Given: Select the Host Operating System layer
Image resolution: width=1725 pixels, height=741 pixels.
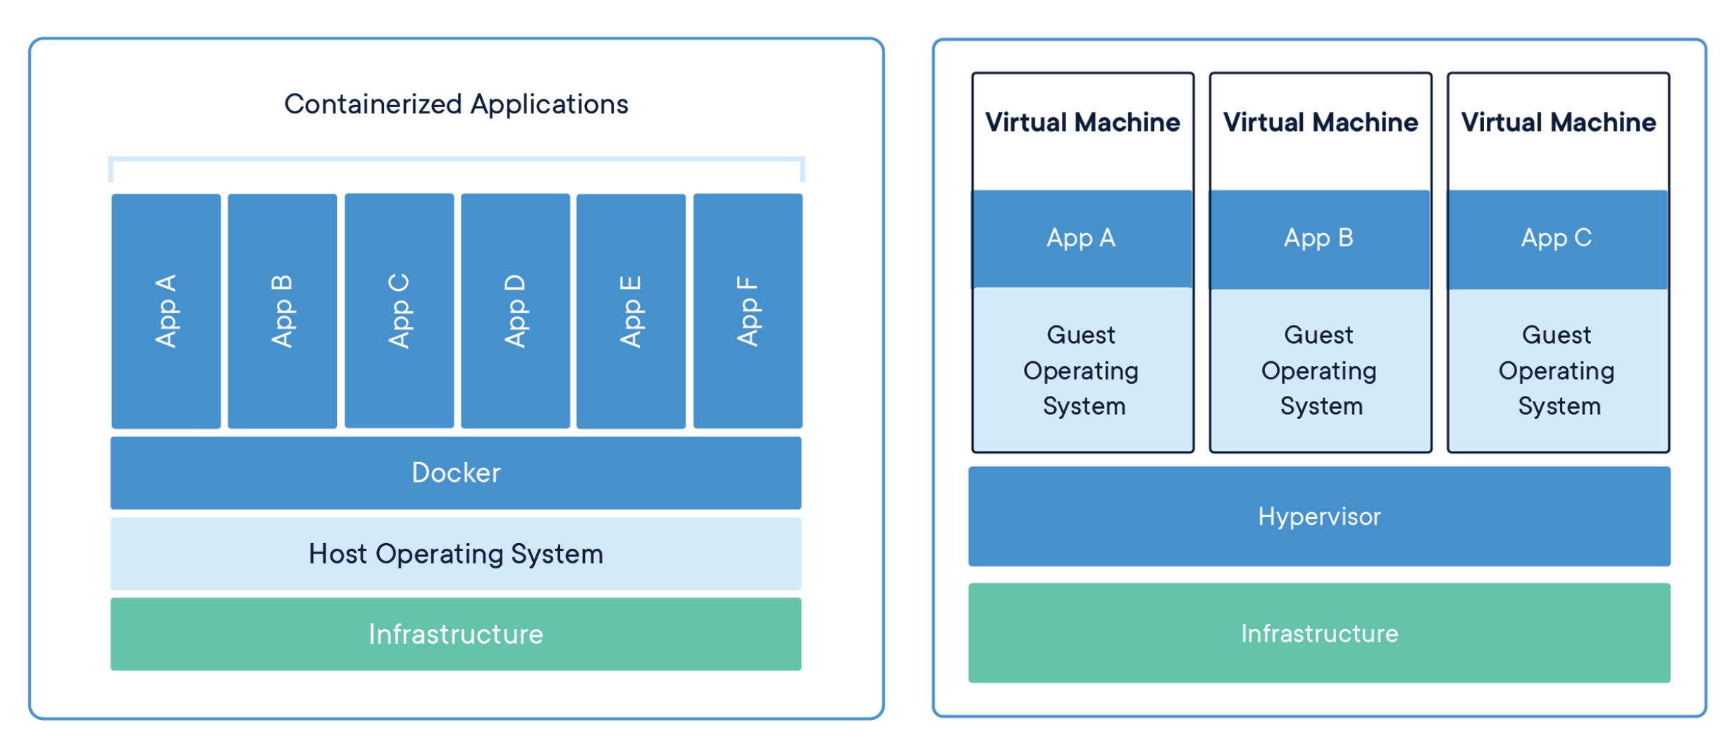Looking at the screenshot, I should (x=455, y=554).
